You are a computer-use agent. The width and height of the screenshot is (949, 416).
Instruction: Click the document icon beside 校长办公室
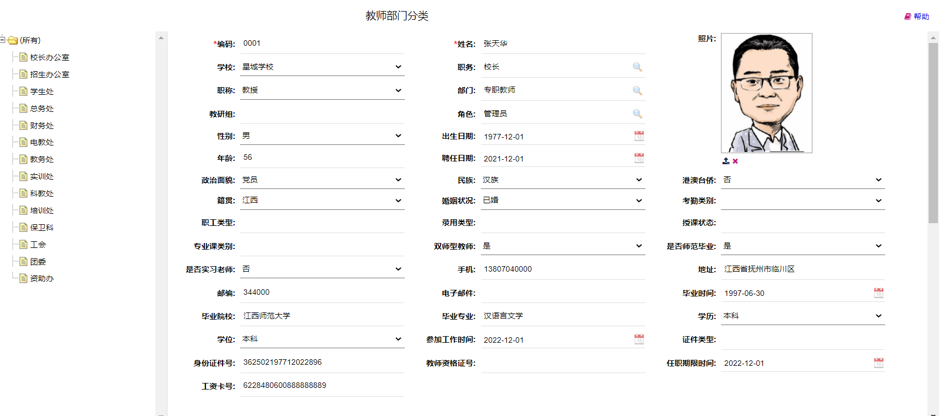pyautogui.click(x=23, y=57)
